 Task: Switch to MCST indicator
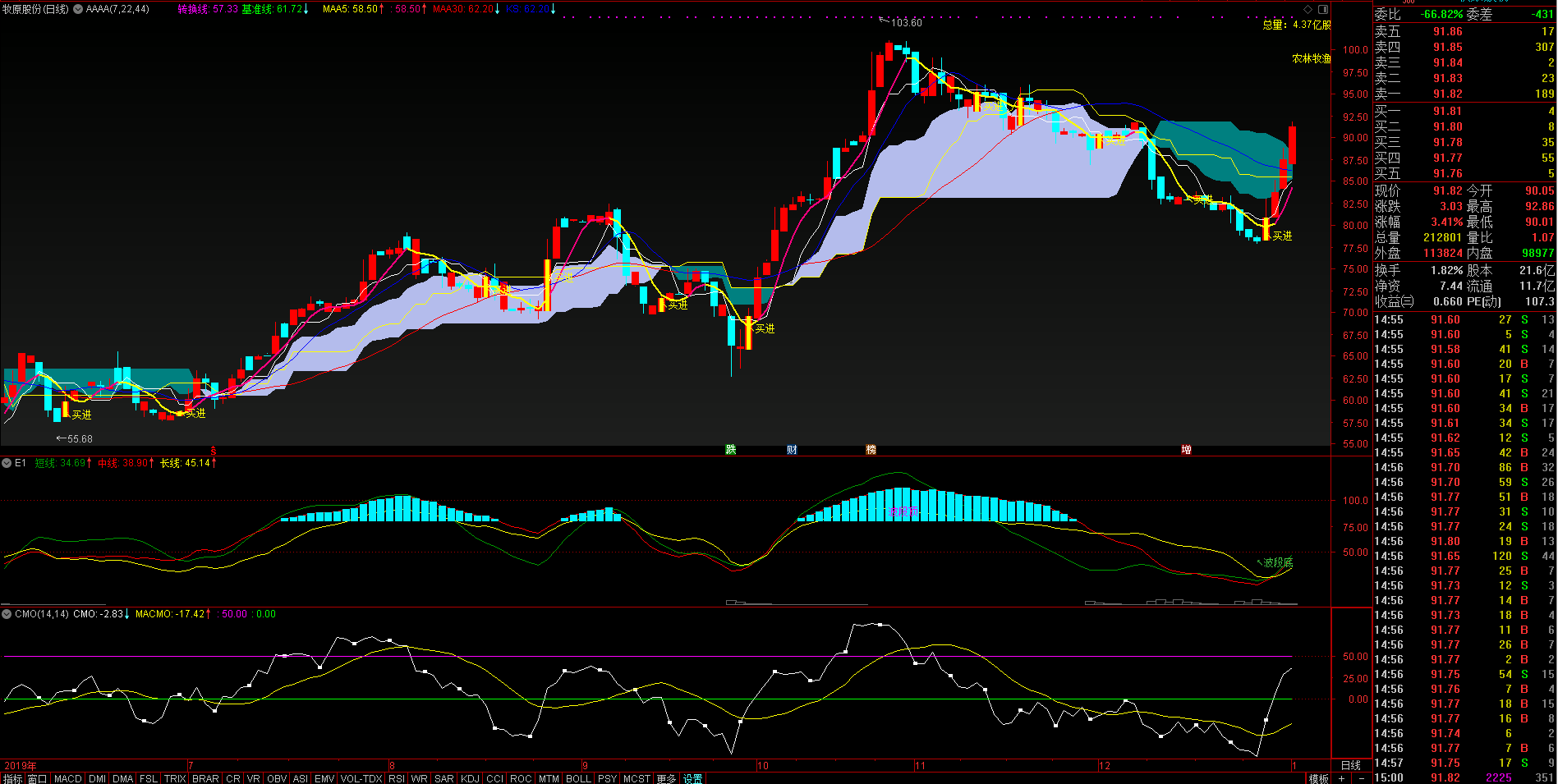[x=637, y=778]
